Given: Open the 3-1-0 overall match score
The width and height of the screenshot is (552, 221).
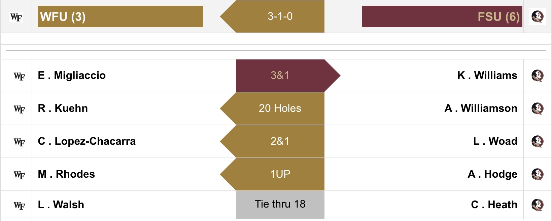Looking at the screenshot, I should pyautogui.click(x=280, y=16).
